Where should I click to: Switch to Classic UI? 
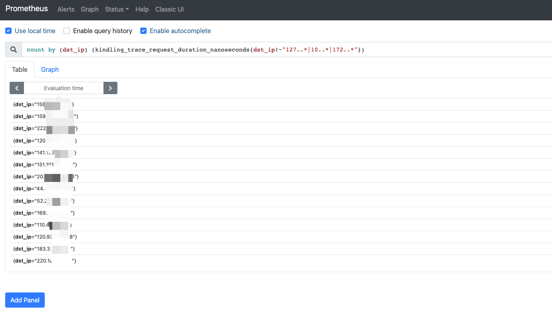[x=169, y=10]
